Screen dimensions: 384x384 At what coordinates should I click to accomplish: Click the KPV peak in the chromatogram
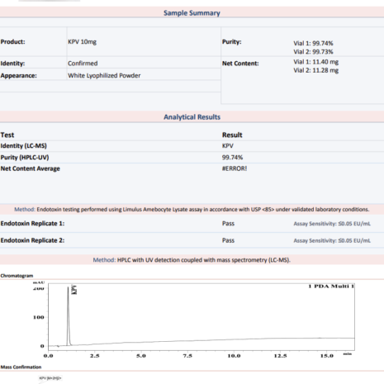tap(69, 315)
